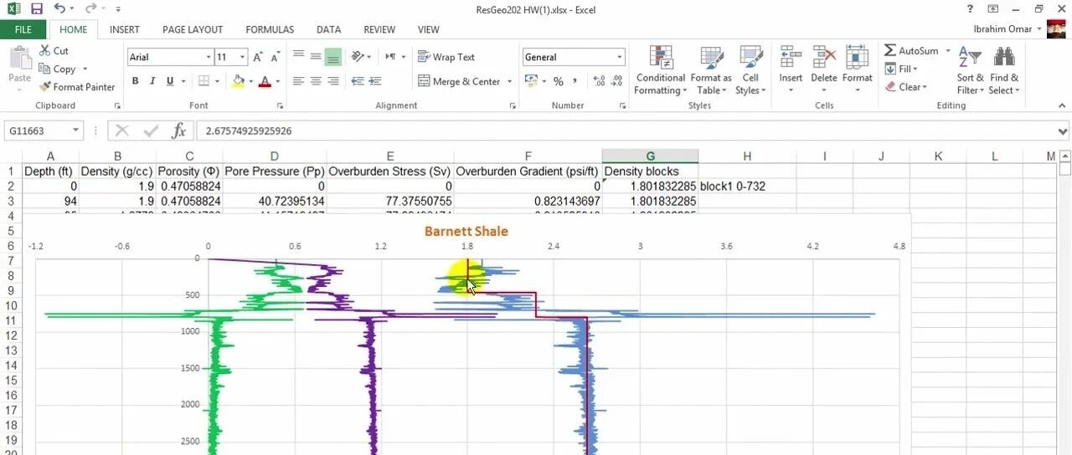Screen dimensions: 1072x455
Task: Click the Paste clipboard icon
Action: pyautogui.click(x=19, y=58)
